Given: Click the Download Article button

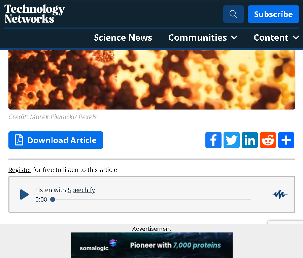Looking at the screenshot, I should click(x=56, y=140).
